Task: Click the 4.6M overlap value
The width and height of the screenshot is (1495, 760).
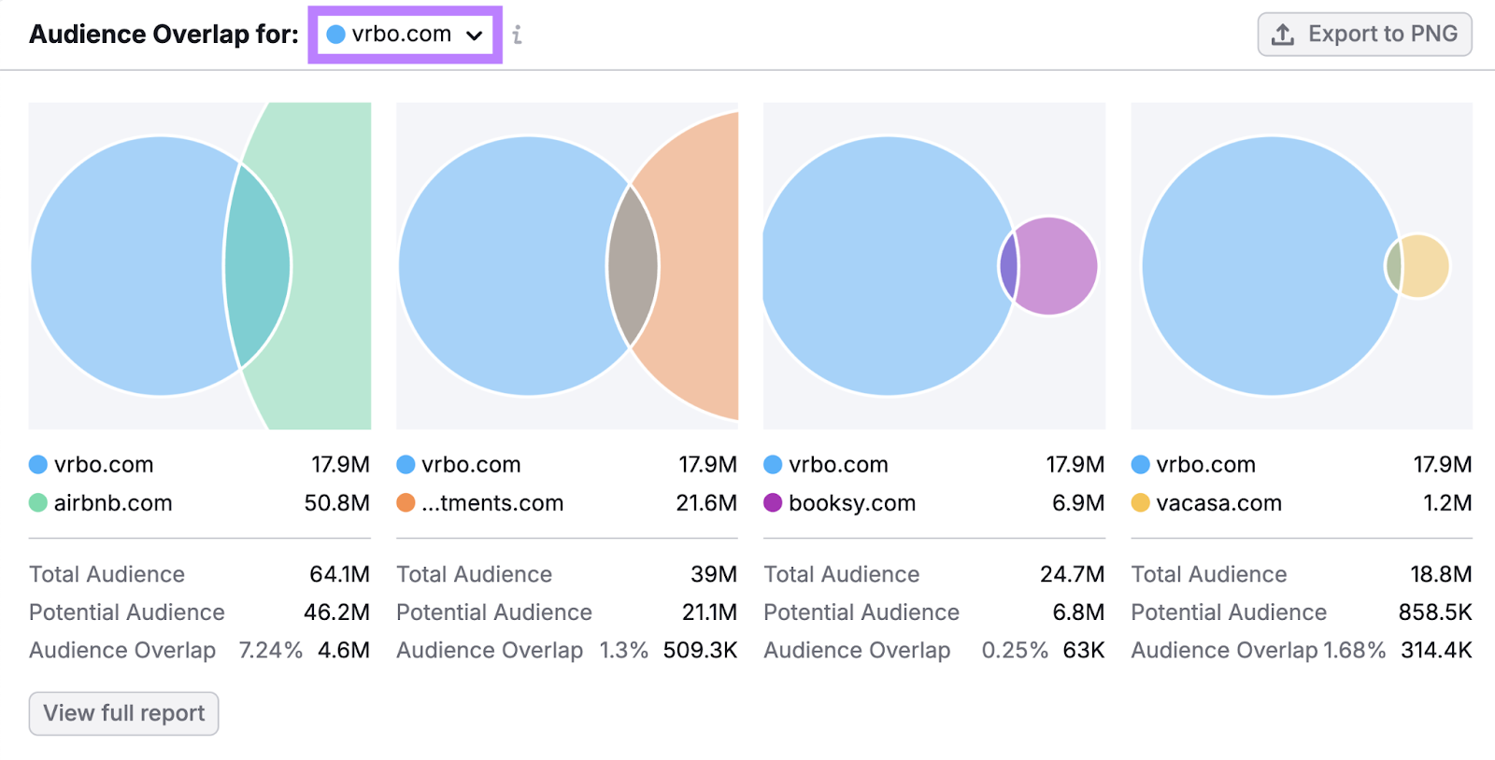Action: (x=344, y=650)
